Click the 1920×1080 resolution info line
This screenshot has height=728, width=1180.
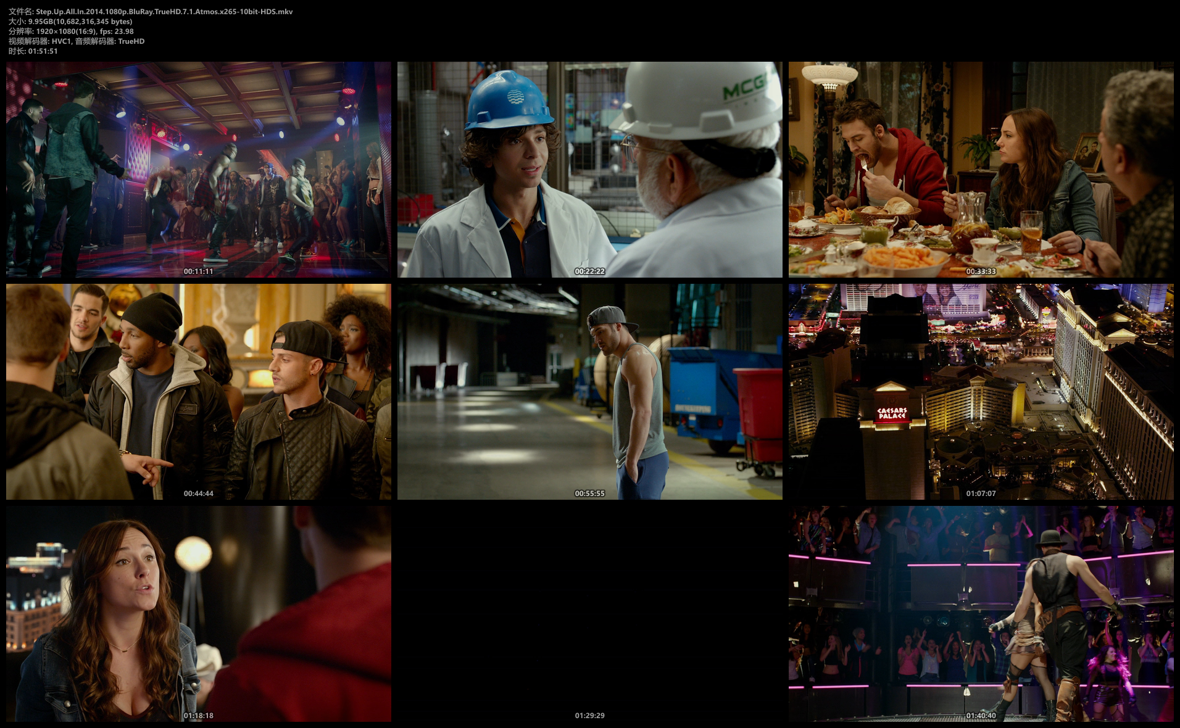71,31
